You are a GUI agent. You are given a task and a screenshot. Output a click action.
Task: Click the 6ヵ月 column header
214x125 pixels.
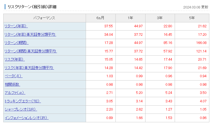coord(100,18)
